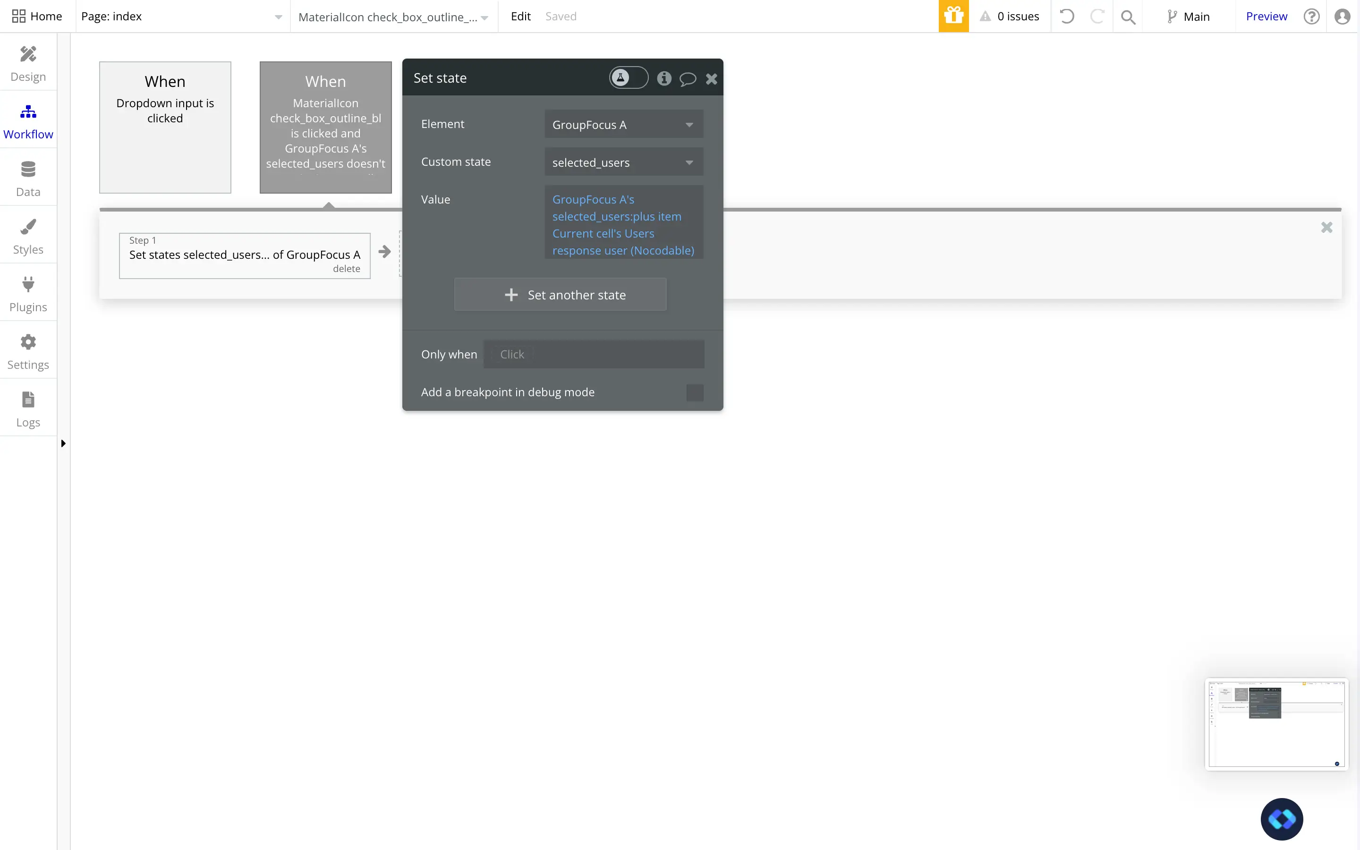Show the Set state info icon

(664, 78)
